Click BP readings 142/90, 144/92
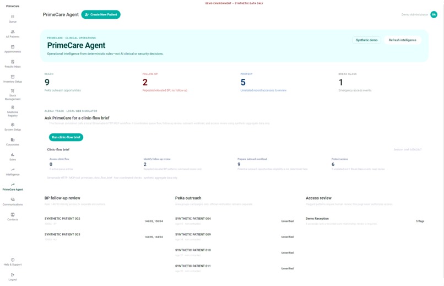The image size is (444, 286). coord(154,237)
